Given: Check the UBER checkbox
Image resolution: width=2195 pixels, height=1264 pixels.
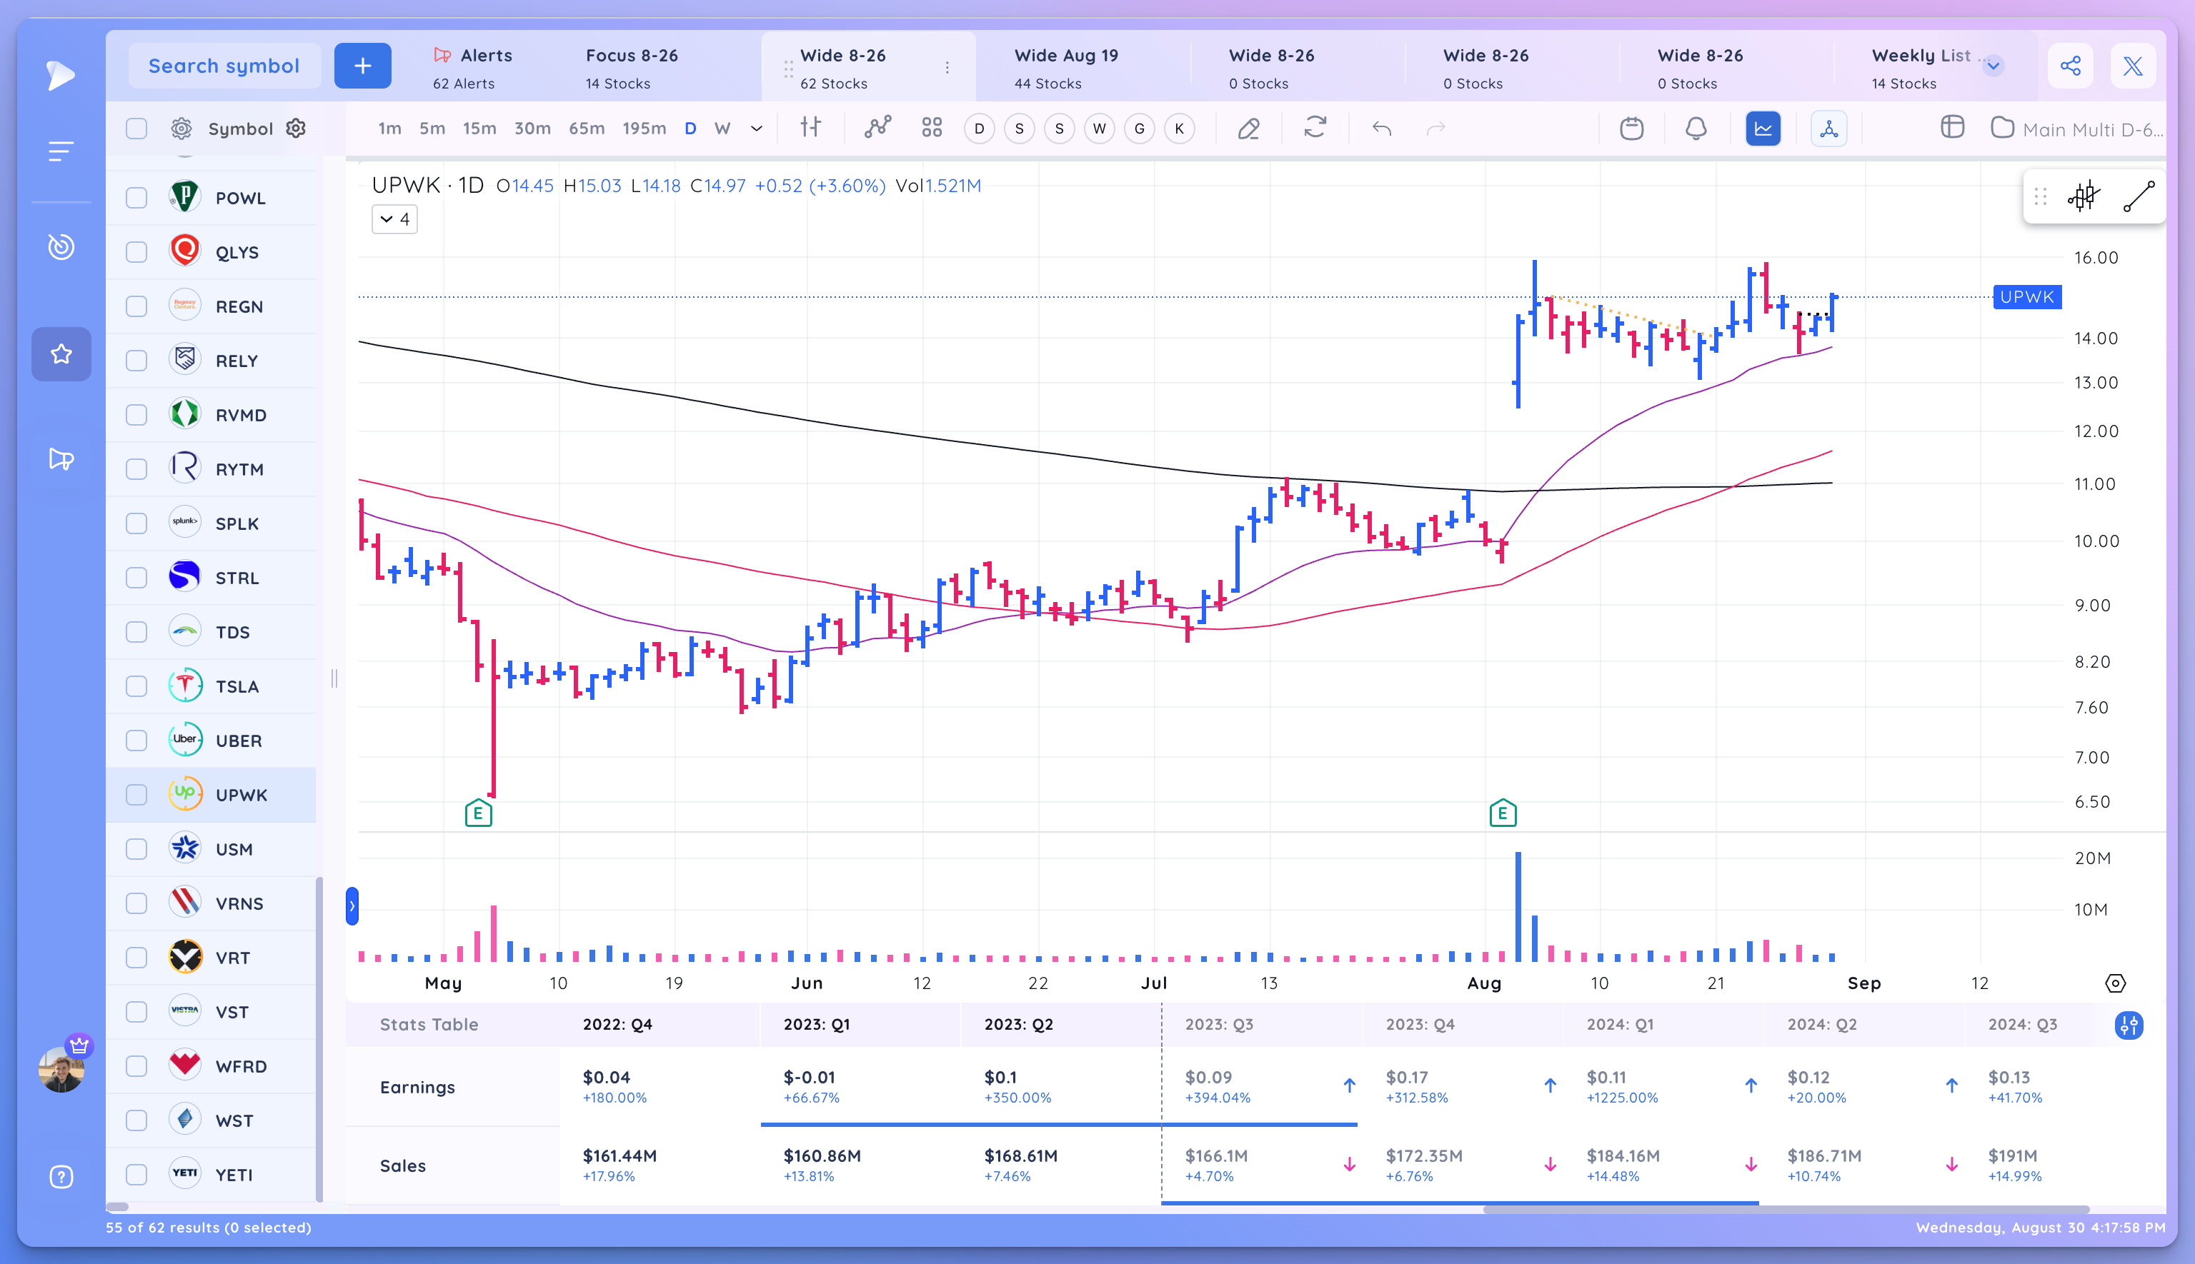Looking at the screenshot, I should (x=136, y=741).
